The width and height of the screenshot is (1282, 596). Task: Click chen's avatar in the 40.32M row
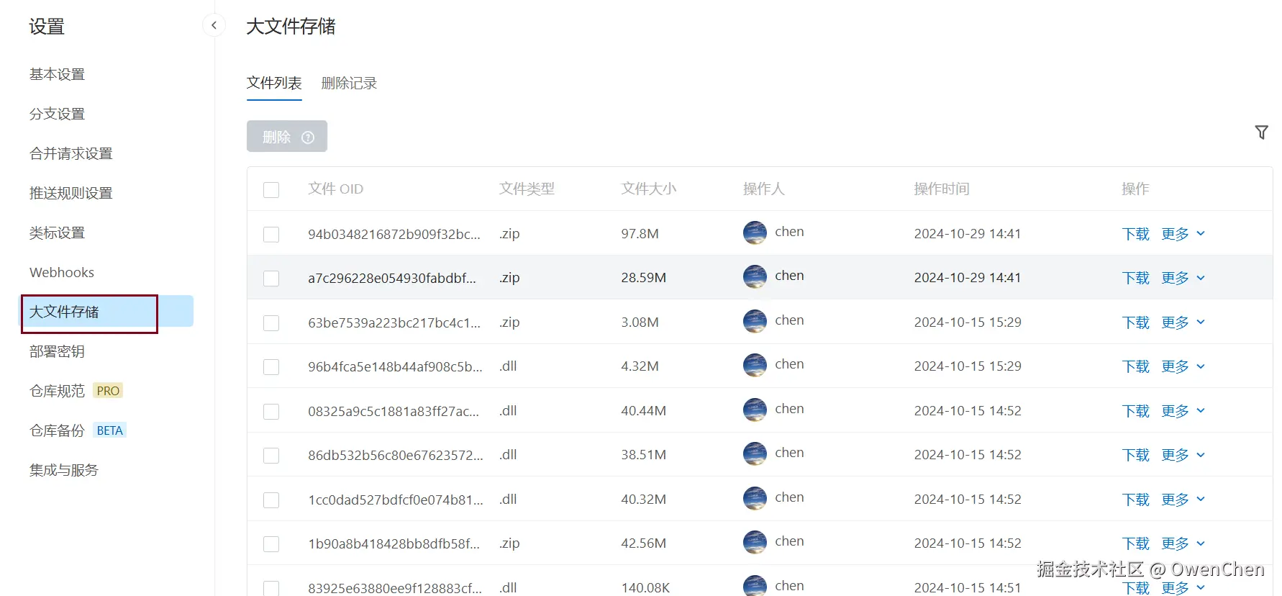[755, 498]
